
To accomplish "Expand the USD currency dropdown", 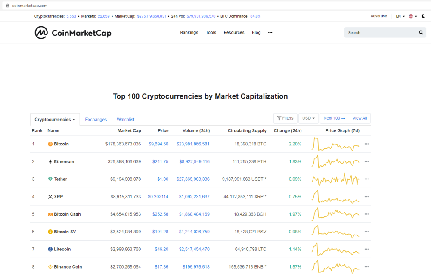I will click(308, 118).
